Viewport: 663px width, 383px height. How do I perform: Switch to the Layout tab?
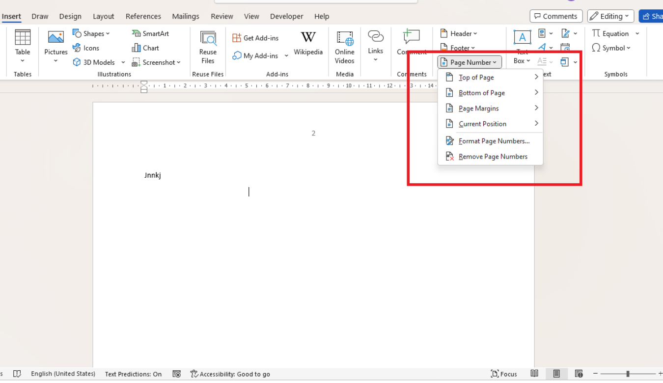(x=104, y=16)
